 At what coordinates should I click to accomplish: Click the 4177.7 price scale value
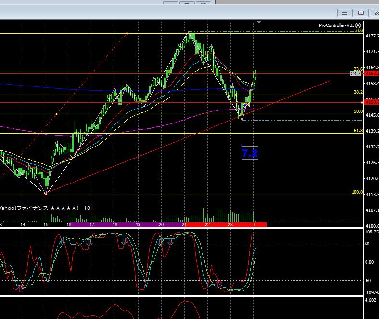(x=372, y=36)
